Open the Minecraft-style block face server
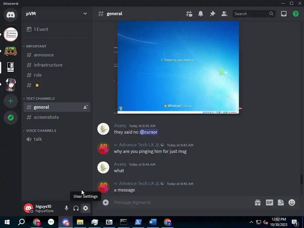Screen dimensions: 304x228 coord(11,51)
